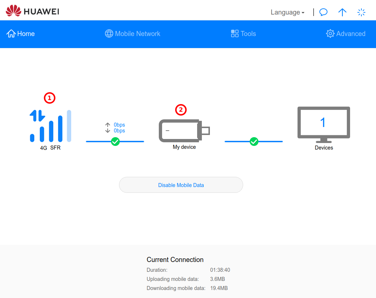
Task: Click the update arrow icon
Action: [x=342, y=12]
